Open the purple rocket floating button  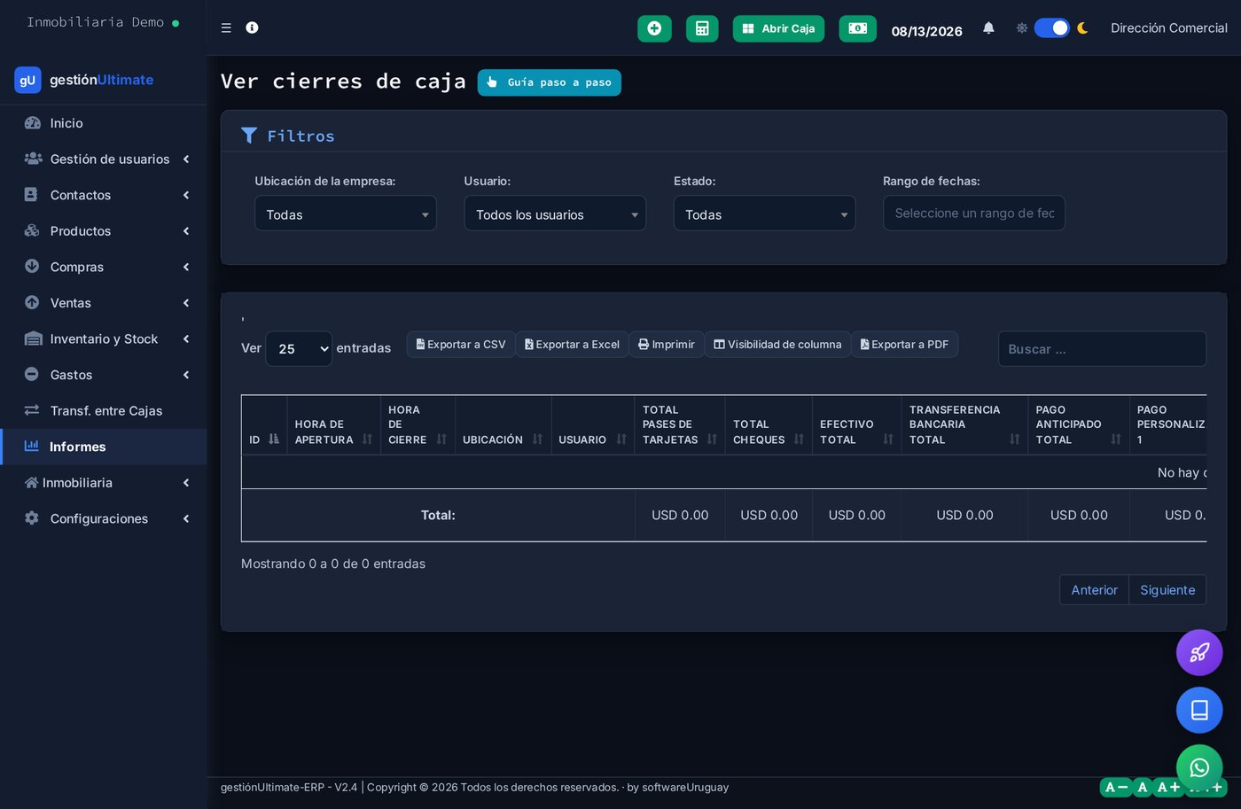(x=1199, y=653)
